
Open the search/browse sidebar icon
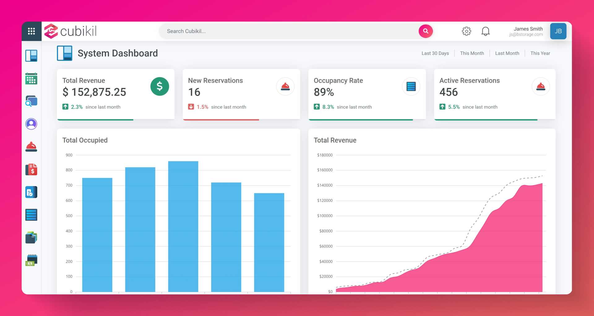(x=31, y=101)
